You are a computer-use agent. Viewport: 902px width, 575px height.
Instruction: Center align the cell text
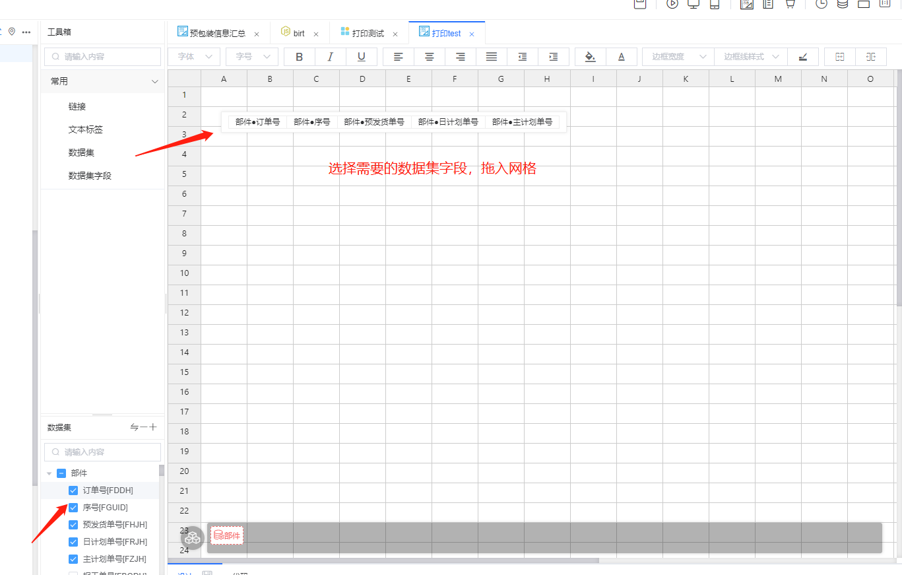[x=430, y=57]
